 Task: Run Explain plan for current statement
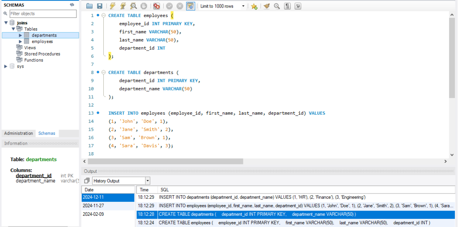pyautogui.click(x=133, y=6)
